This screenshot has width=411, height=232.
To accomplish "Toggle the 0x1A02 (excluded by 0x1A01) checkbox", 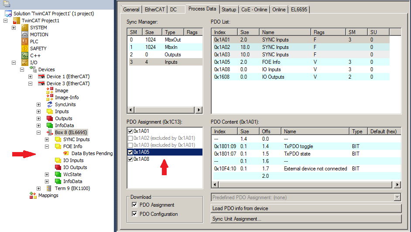I will (x=130, y=138).
